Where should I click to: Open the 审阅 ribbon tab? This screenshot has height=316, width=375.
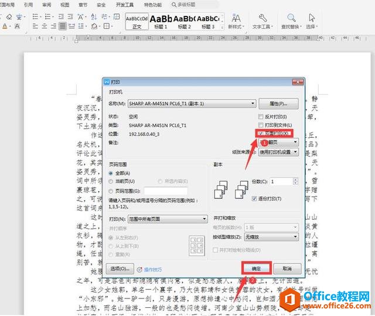tap(47, 5)
